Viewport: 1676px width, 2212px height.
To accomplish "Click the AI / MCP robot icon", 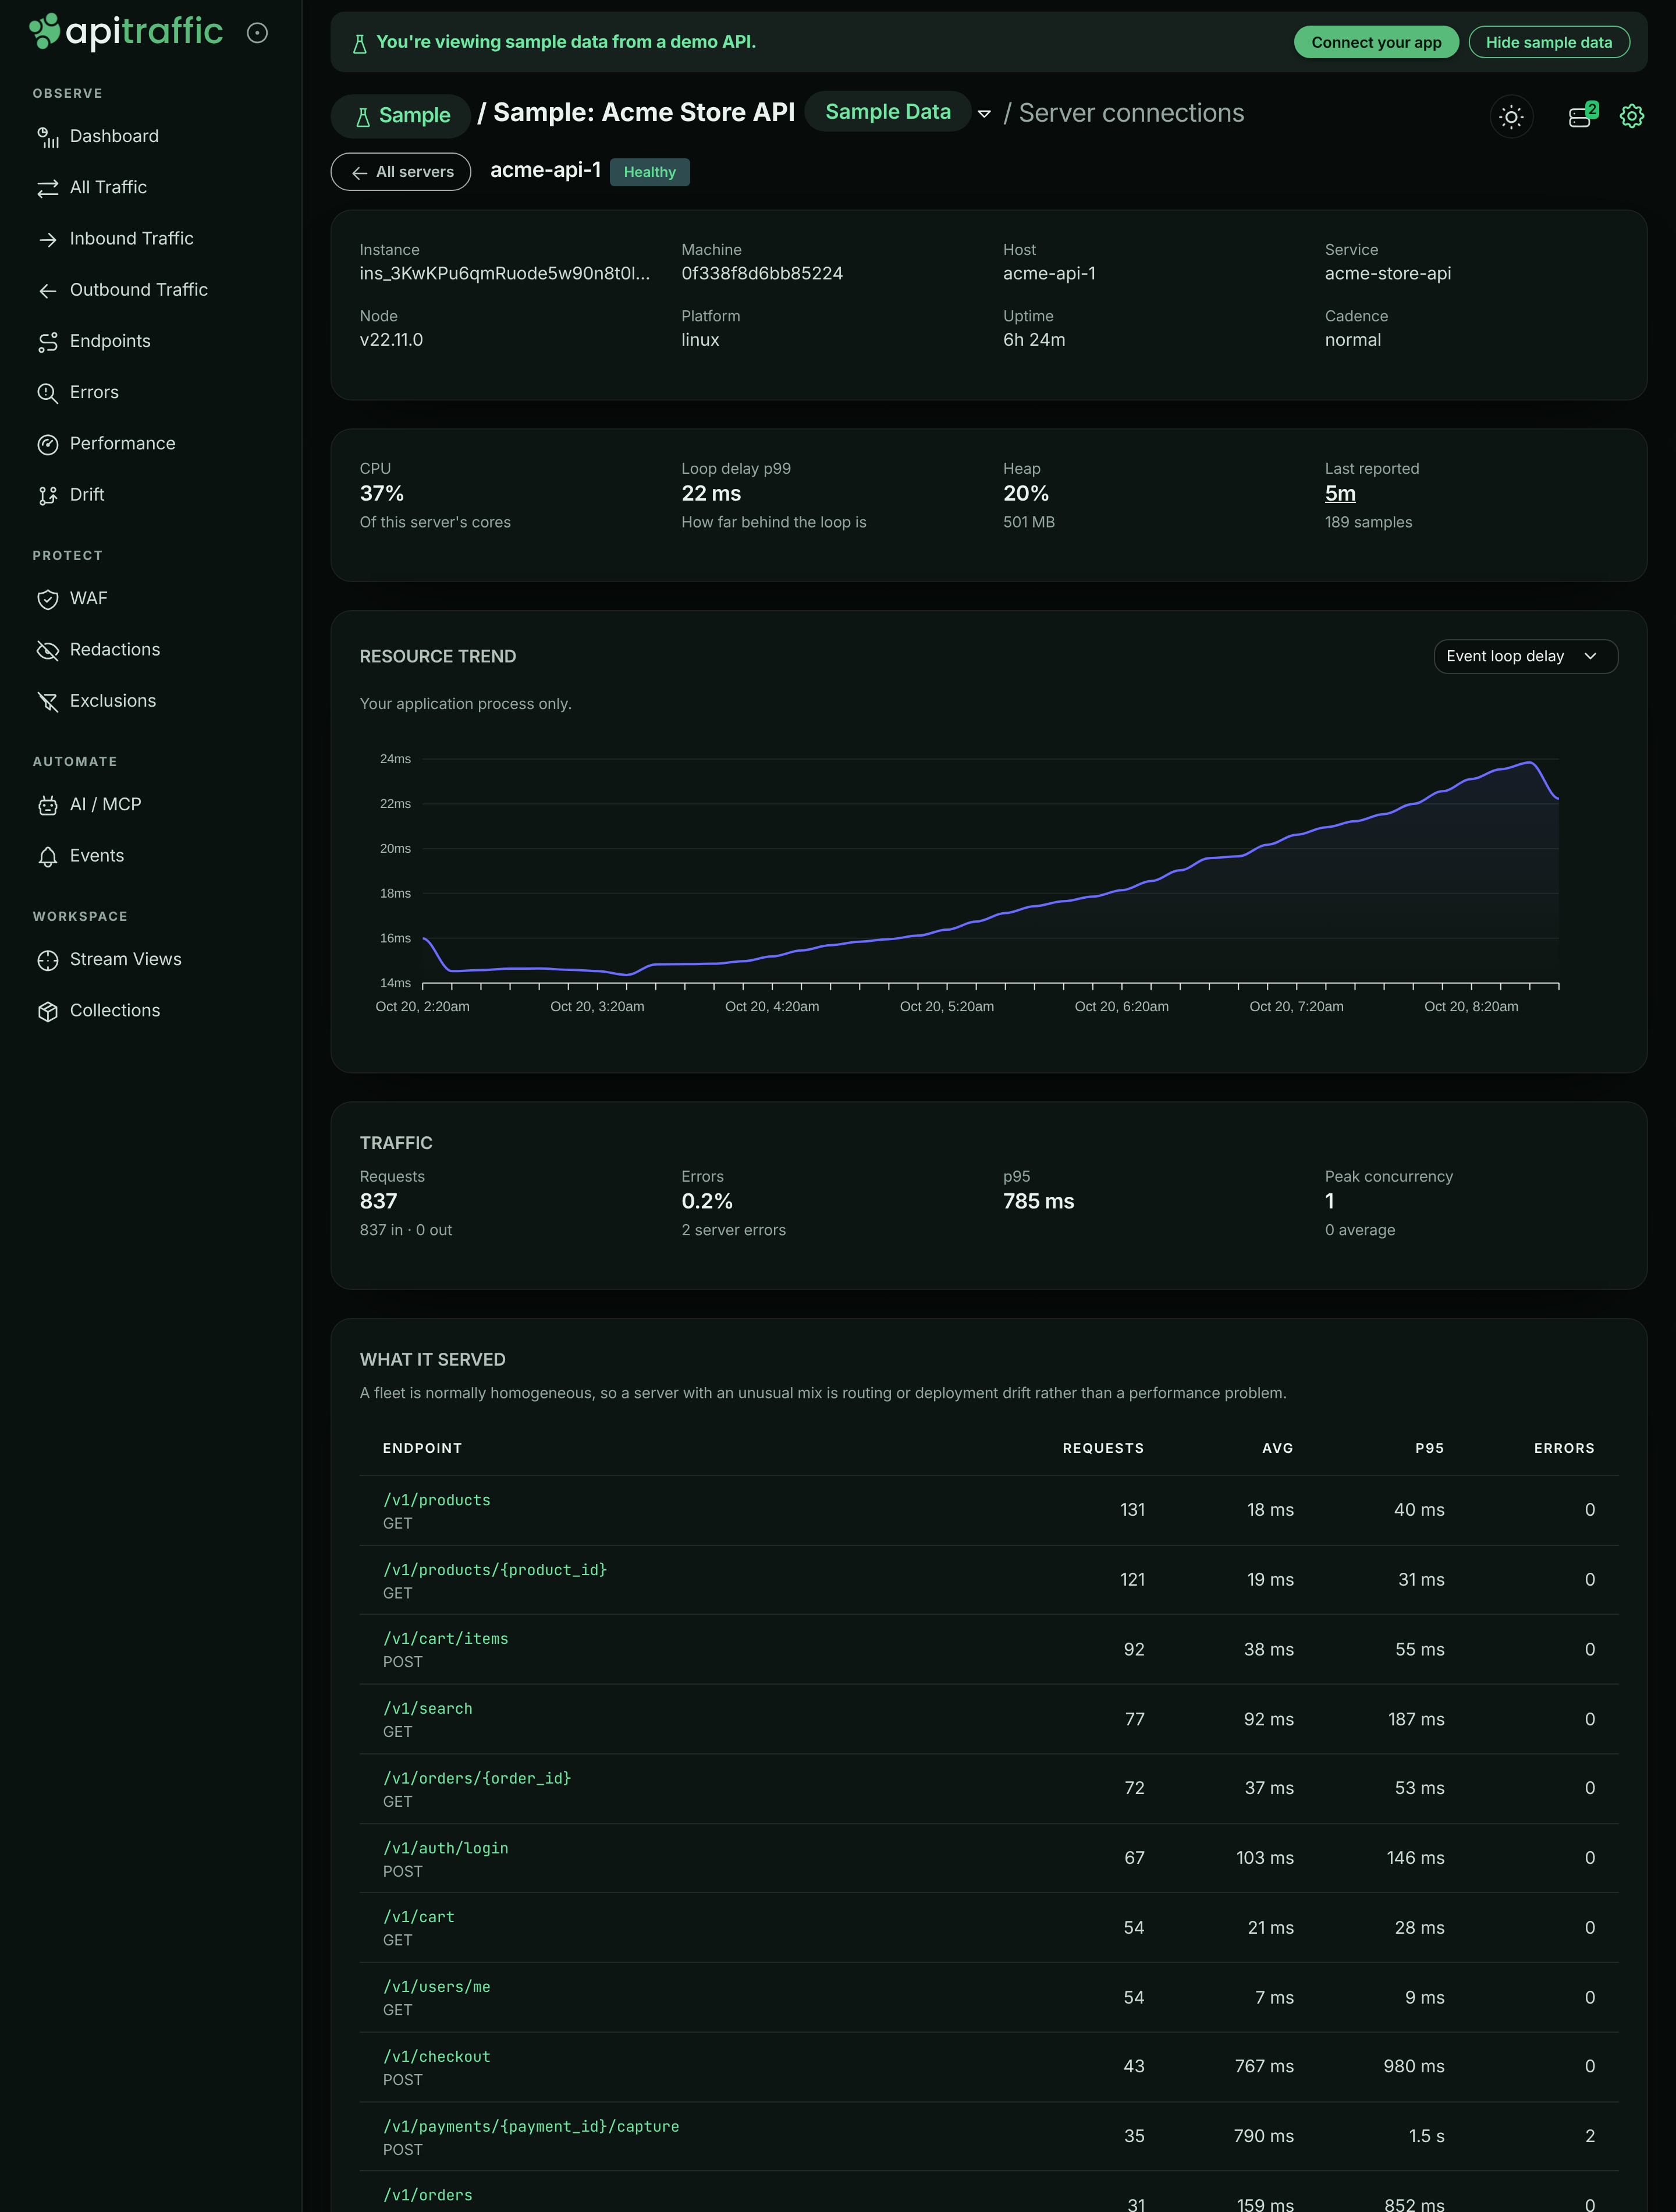I will point(48,805).
